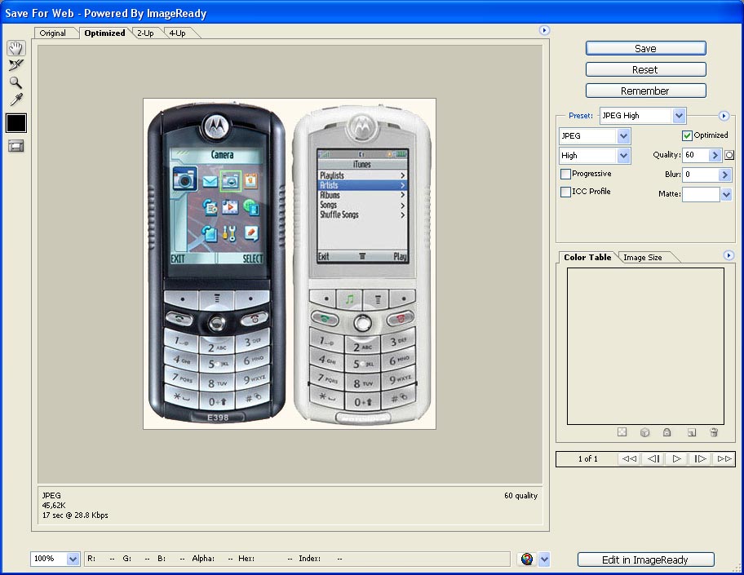
Task: Open the file format dropdown showing JPEG
Action: click(x=595, y=136)
